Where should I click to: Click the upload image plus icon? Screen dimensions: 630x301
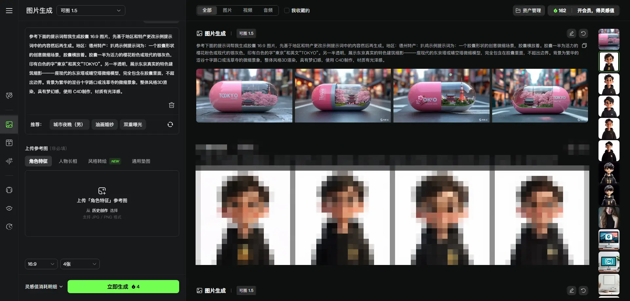[x=102, y=191]
